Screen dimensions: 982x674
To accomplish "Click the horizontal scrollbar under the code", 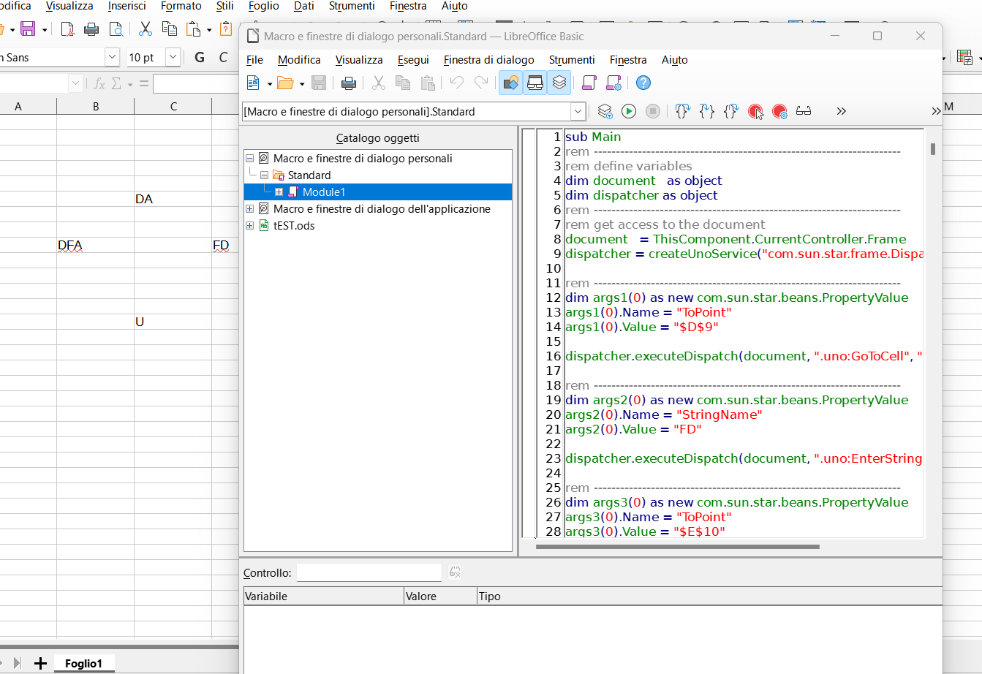I will click(677, 547).
